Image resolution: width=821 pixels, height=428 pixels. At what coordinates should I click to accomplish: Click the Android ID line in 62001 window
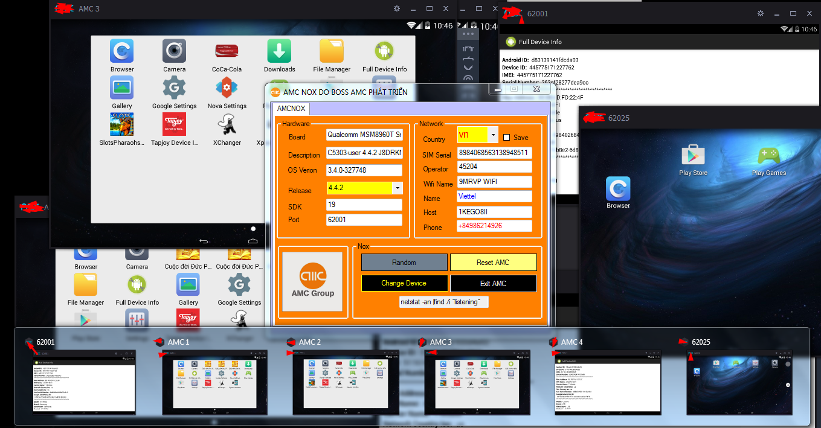540,60
